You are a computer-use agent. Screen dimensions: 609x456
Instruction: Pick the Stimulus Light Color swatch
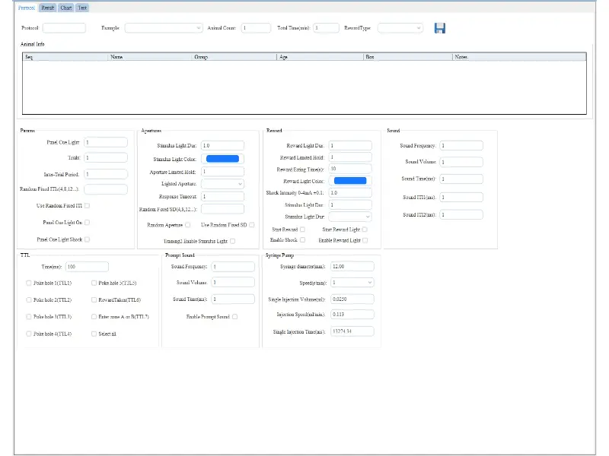click(223, 159)
